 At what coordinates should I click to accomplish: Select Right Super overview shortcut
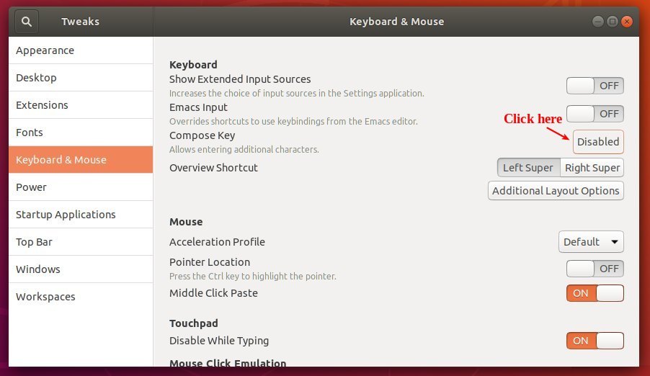[x=592, y=168]
